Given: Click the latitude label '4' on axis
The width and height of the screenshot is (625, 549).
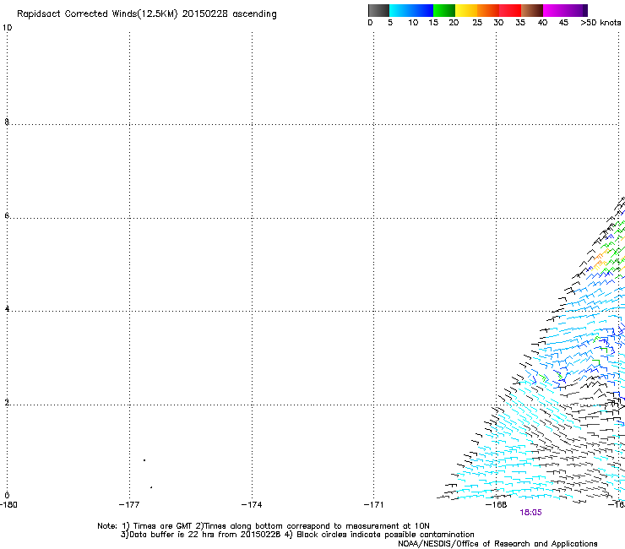Looking at the screenshot, I should coord(7,309).
